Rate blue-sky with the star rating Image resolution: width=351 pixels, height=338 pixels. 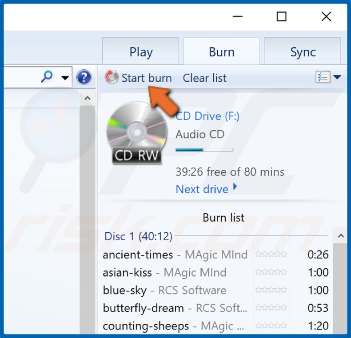pos(271,290)
